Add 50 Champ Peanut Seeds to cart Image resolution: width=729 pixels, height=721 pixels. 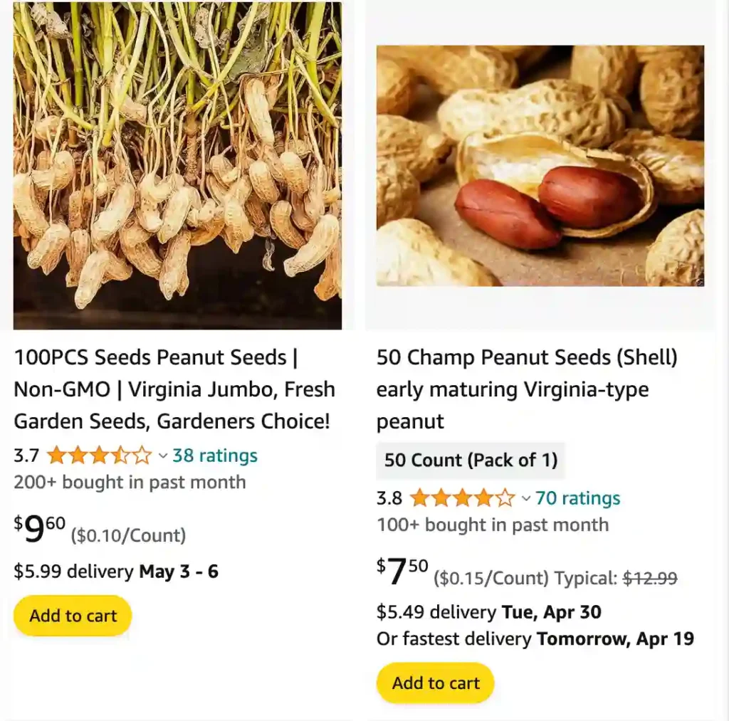pyautogui.click(x=436, y=683)
